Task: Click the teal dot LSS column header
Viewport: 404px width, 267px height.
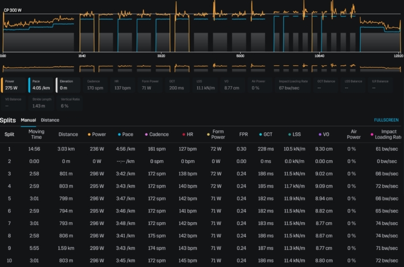Action: pyautogui.click(x=296, y=135)
